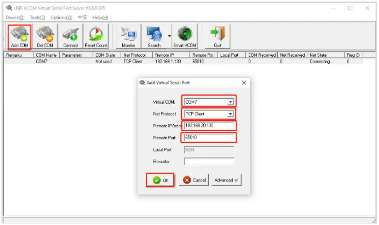Close the Add Virtual Serial Port dialog
This screenshot has height=225, width=379.
(244, 83)
